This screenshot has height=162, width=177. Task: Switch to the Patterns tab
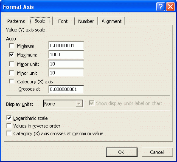click(x=16, y=21)
